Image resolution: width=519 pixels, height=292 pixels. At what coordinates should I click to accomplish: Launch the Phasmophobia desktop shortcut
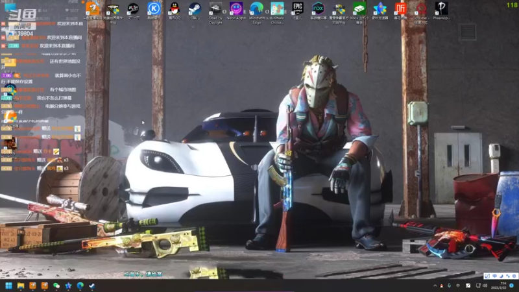[441, 9]
